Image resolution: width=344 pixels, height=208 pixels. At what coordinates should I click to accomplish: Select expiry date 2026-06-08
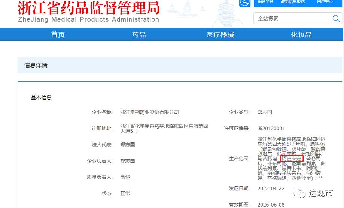click(271, 205)
